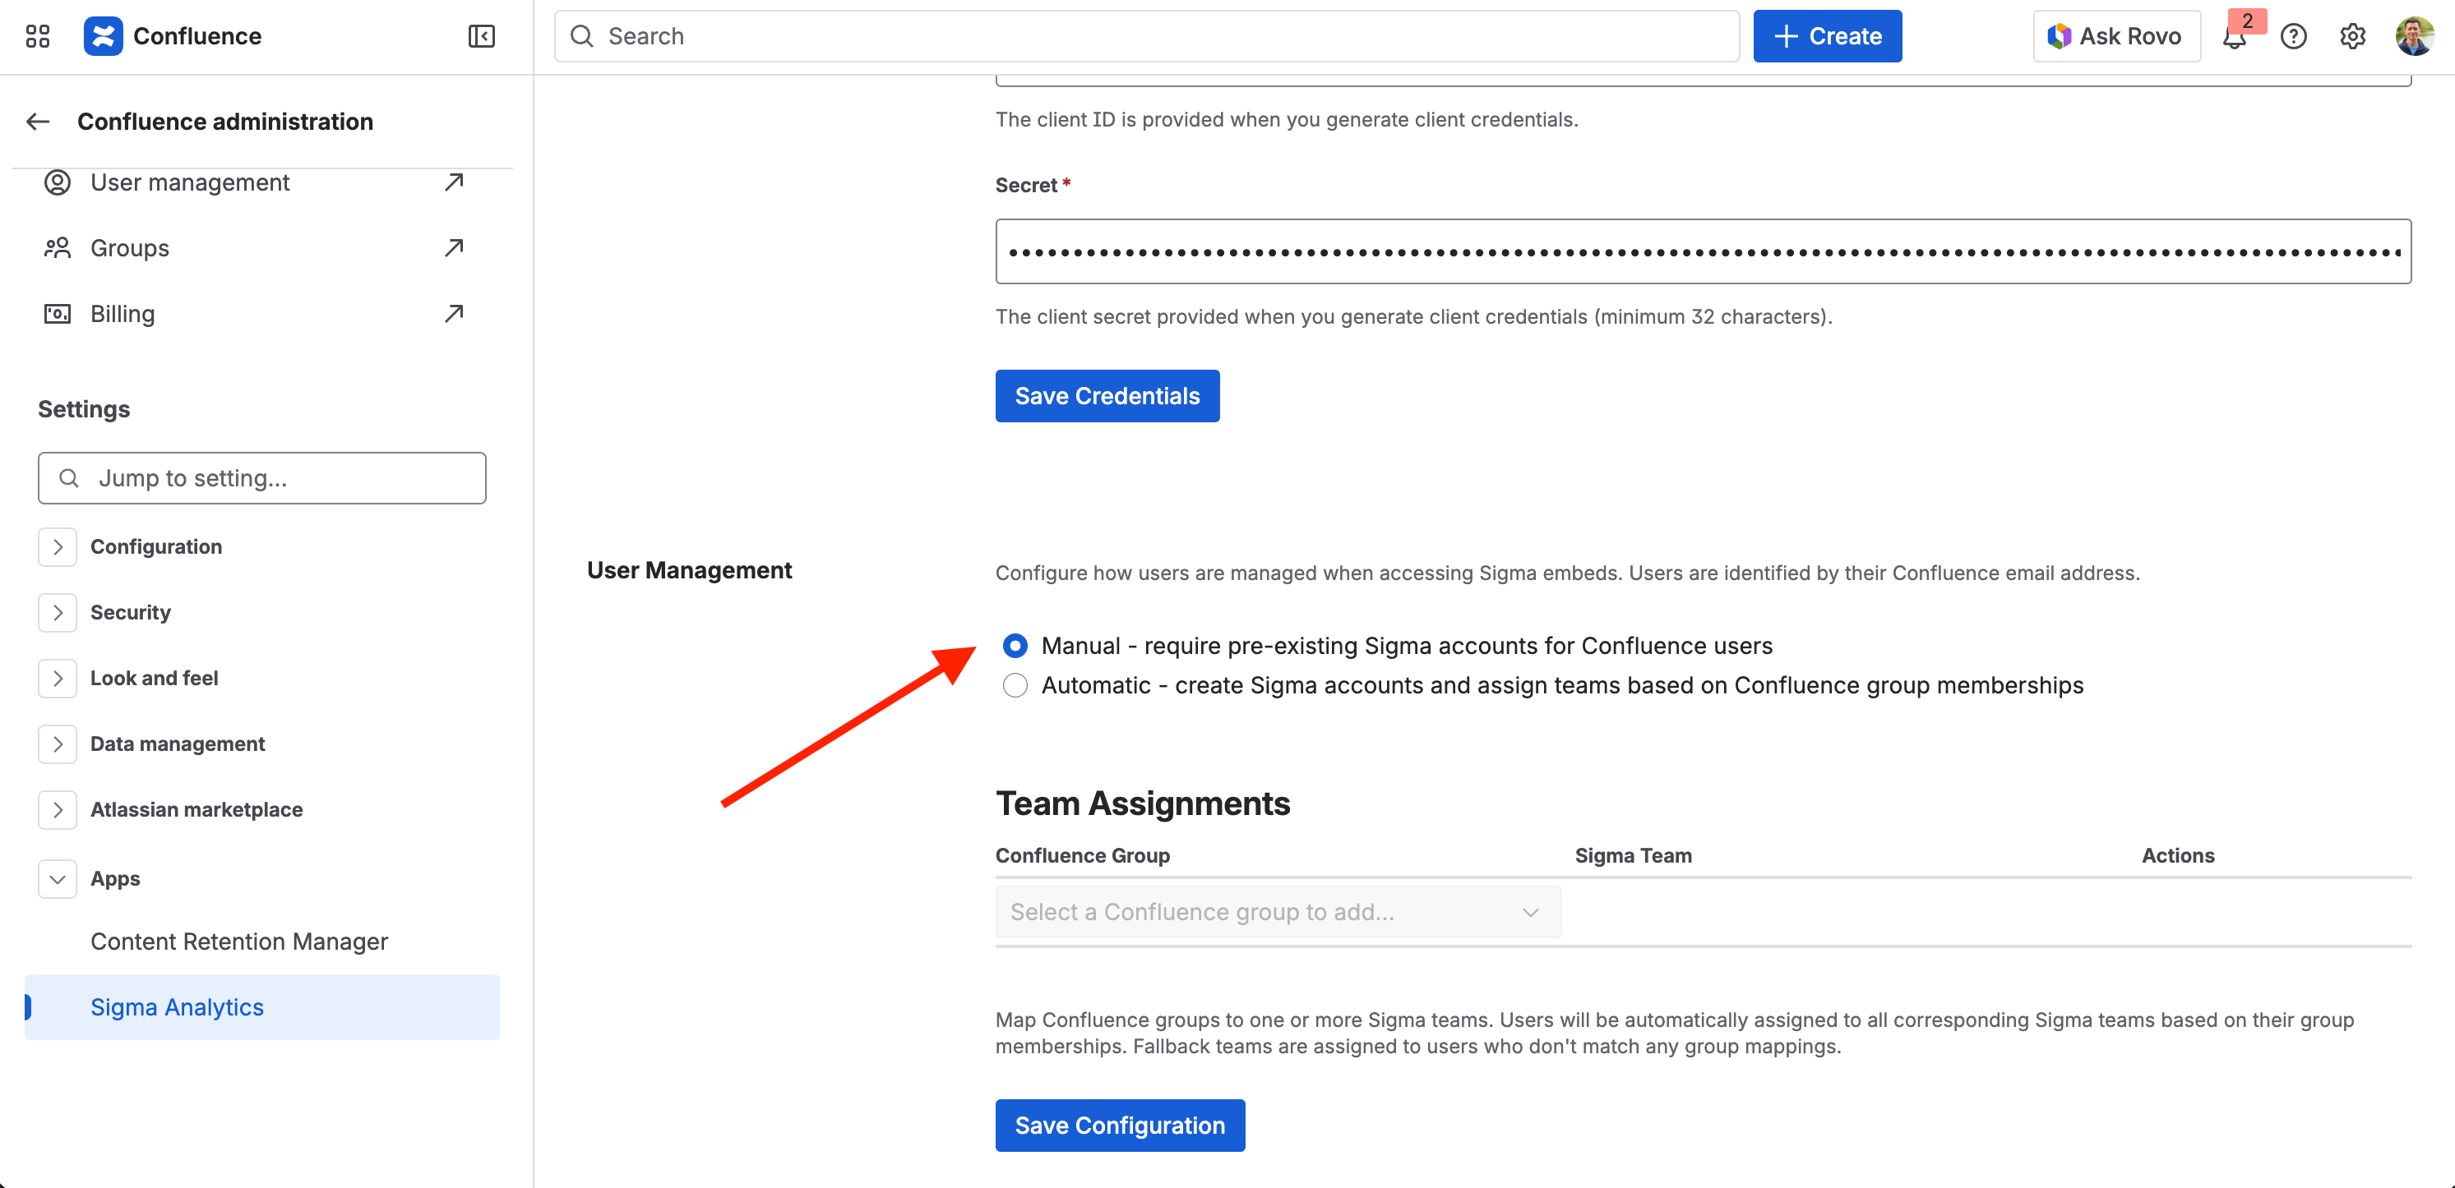Select Manual user management radio option

pyautogui.click(x=1015, y=645)
